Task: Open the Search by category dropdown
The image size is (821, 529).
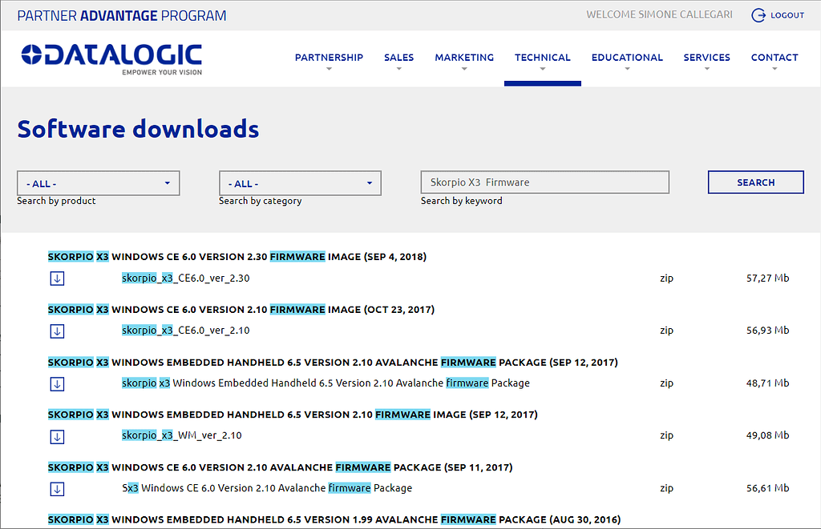Action: [x=300, y=183]
